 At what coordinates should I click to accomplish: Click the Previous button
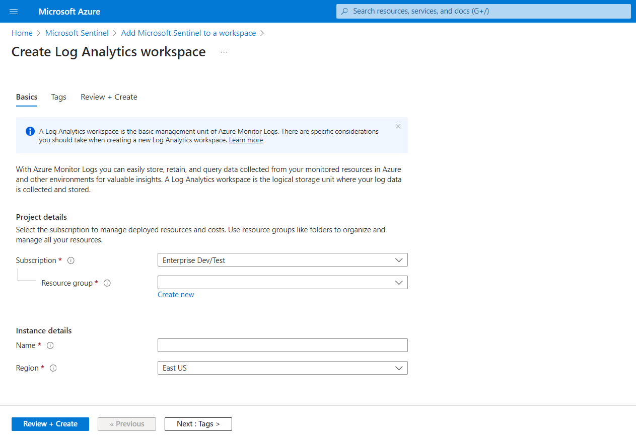(x=127, y=424)
